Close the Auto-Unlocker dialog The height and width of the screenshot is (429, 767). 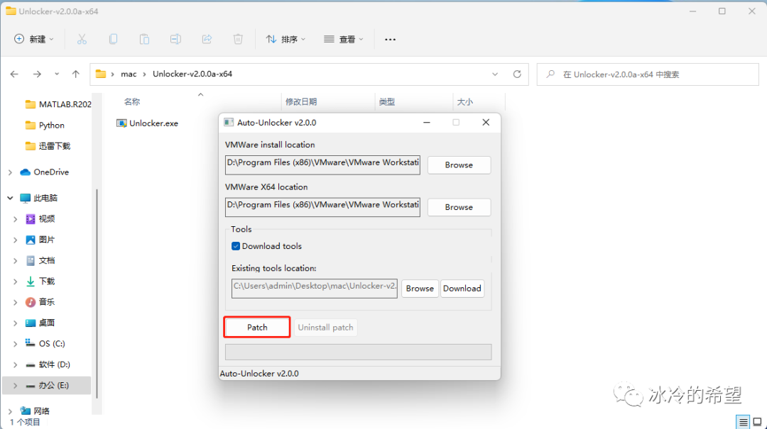tap(486, 123)
